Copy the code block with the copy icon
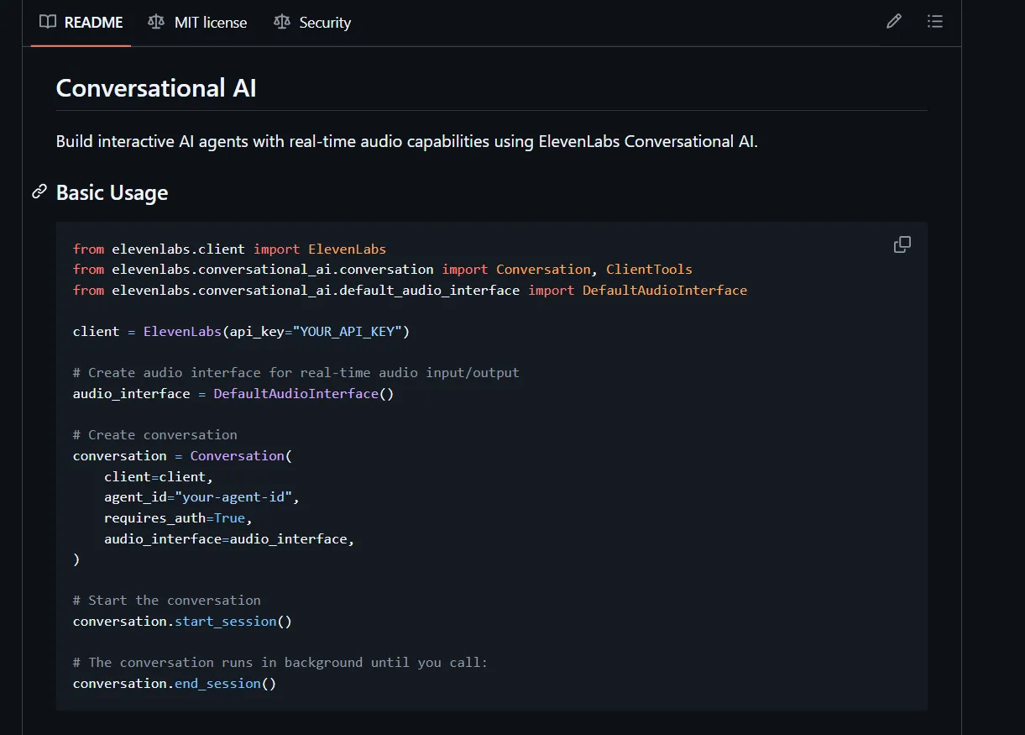Viewport: 1025px width, 735px height. tap(902, 244)
